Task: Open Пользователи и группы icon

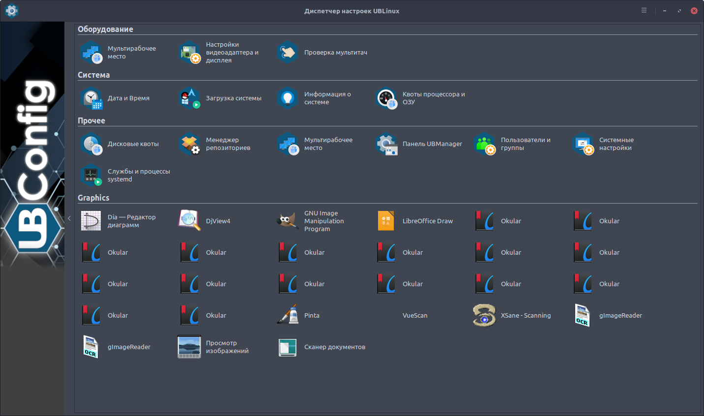Action: coord(484,144)
